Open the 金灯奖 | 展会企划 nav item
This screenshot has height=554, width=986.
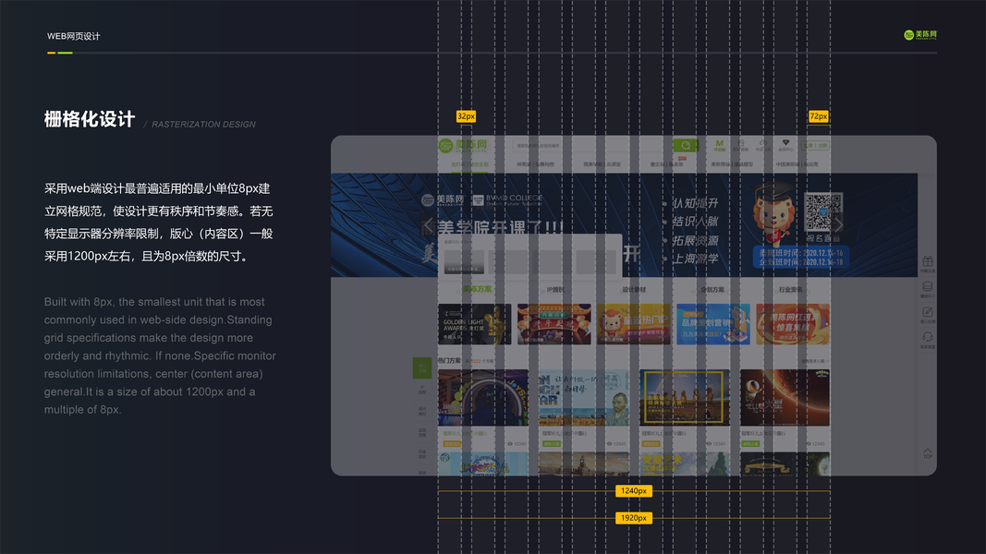click(x=469, y=164)
